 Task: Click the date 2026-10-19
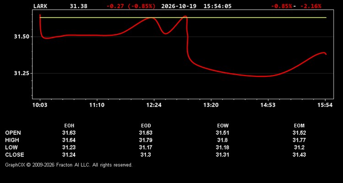[x=179, y=6]
